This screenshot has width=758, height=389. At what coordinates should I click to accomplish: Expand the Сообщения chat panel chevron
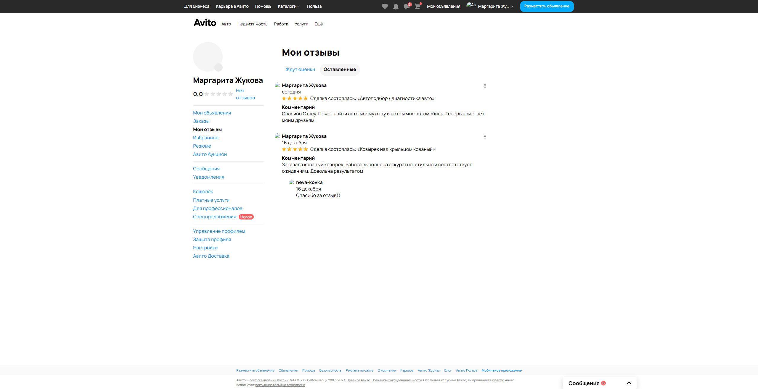(x=629, y=383)
